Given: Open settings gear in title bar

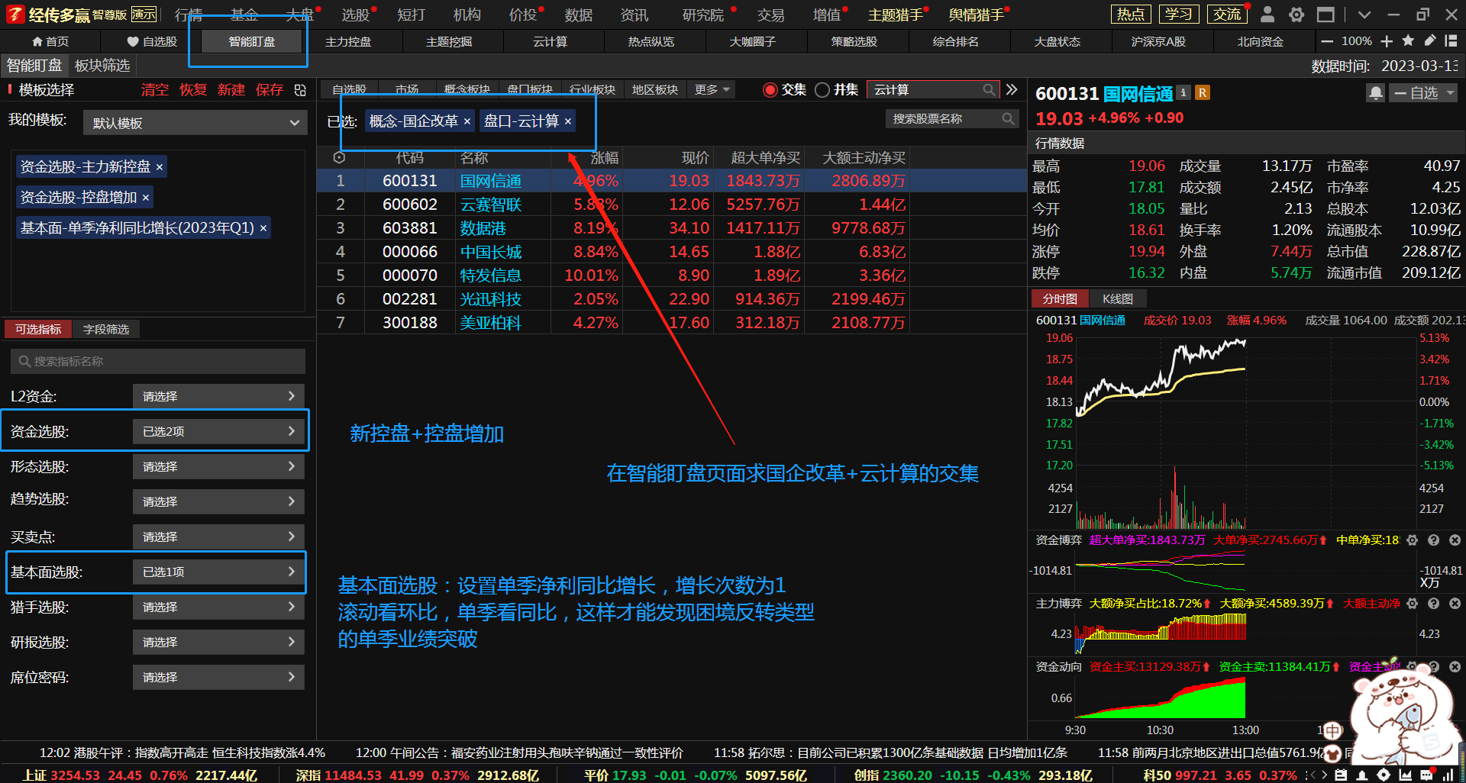Looking at the screenshot, I should click(x=1296, y=14).
